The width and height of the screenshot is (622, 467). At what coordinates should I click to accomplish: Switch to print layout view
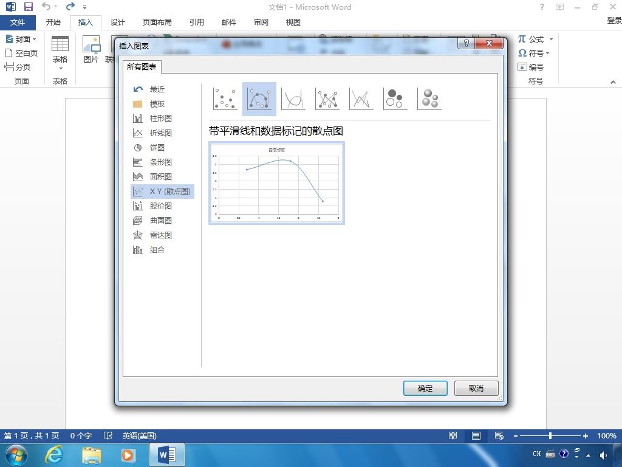click(476, 435)
